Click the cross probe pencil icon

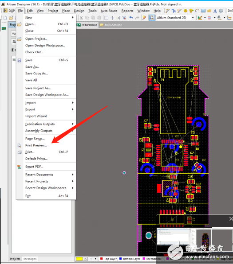(144, 18)
